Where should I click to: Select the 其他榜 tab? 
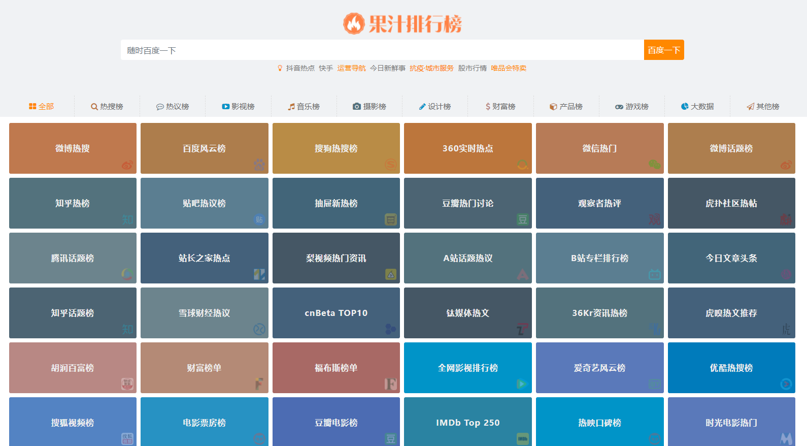tap(763, 106)
